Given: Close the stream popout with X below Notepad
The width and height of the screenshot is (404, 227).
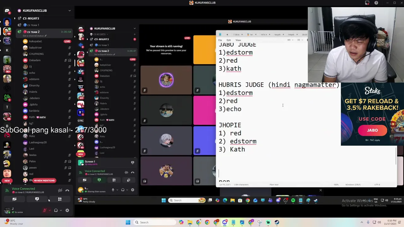Looking at the screenshot, I should tap(321, 190).
